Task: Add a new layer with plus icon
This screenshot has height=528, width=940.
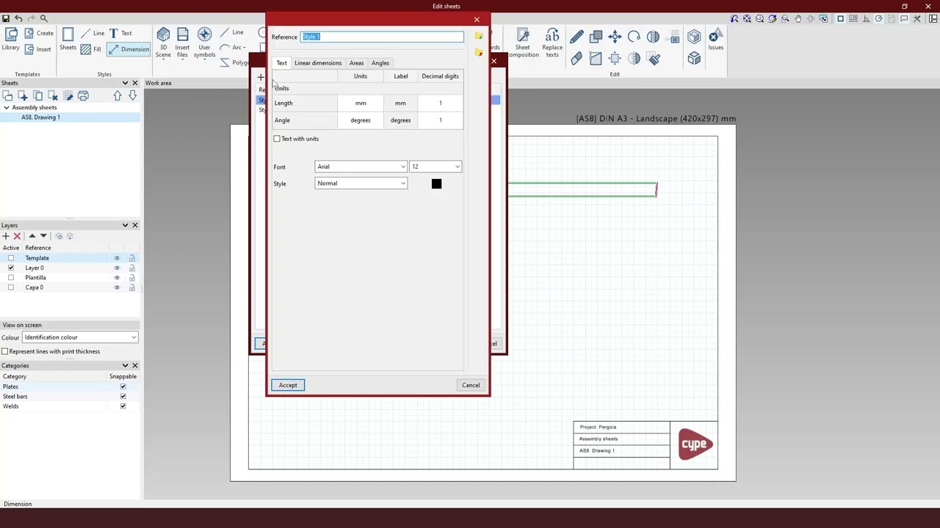Action: pyautogui.click(x=6, y=236)
